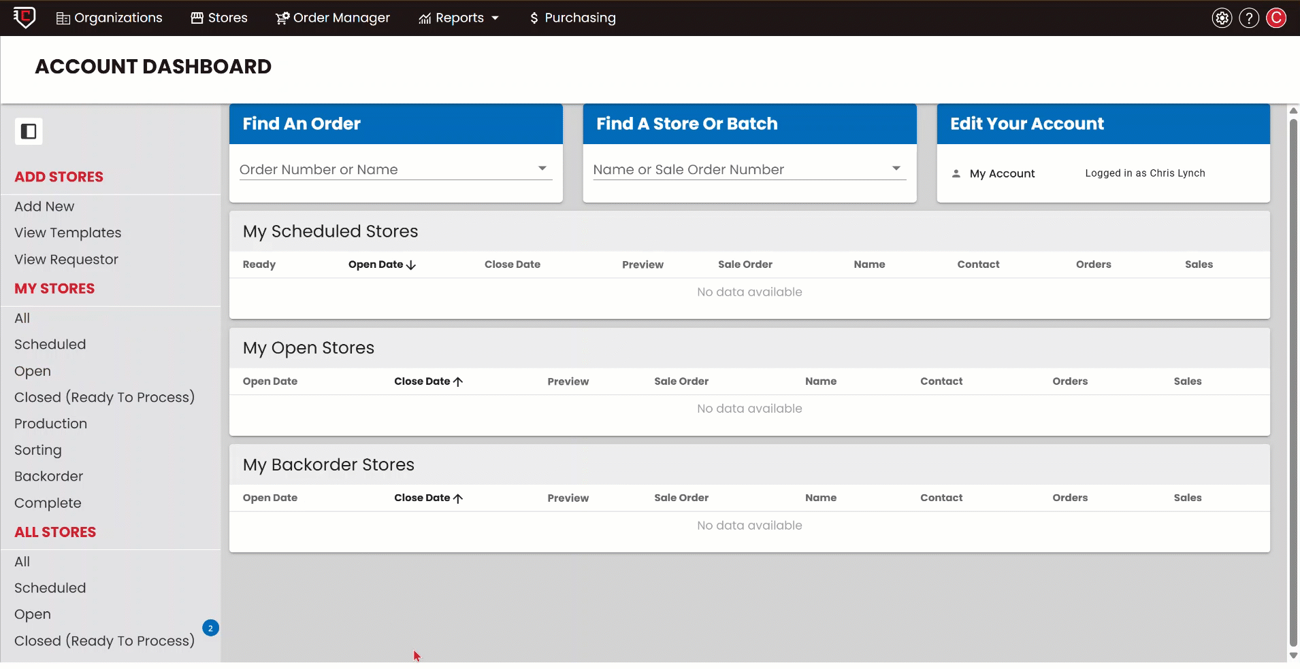Click Add New under Add Stores
Screen dimensions: 1300x669
pos(44,207)
